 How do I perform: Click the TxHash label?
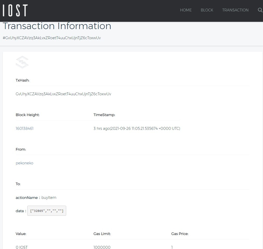(x=23, y=80)
